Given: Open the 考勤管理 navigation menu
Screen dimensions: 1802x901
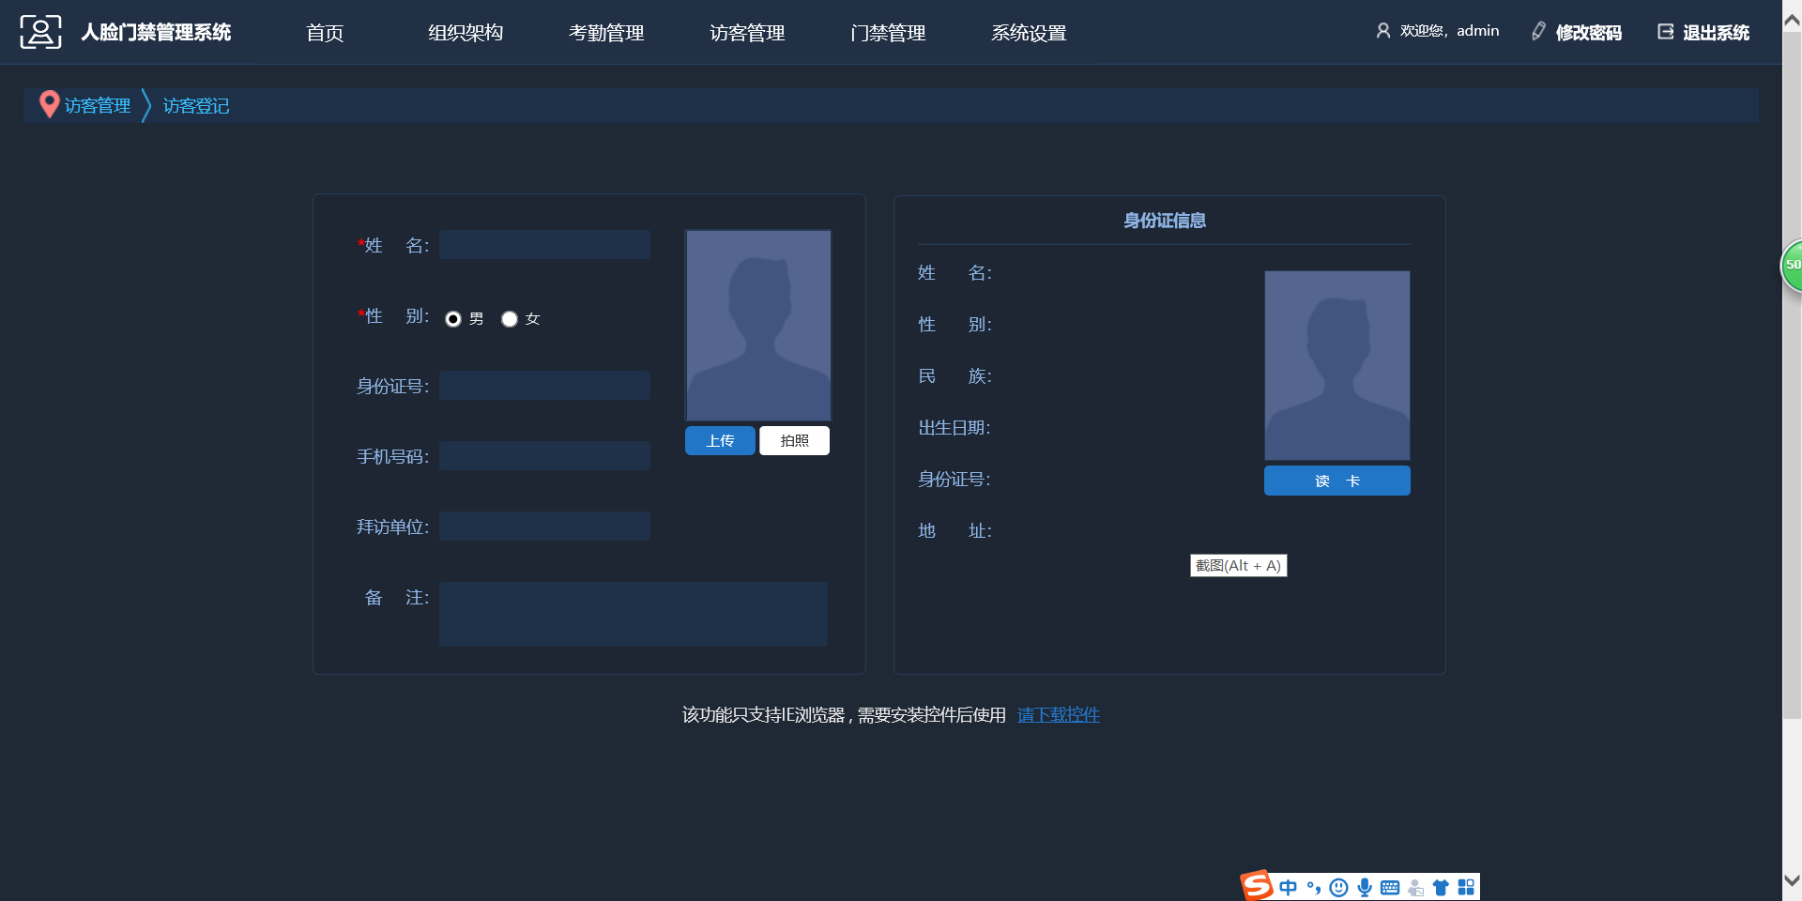Looking at the screenshot, I should coord(606,33).
